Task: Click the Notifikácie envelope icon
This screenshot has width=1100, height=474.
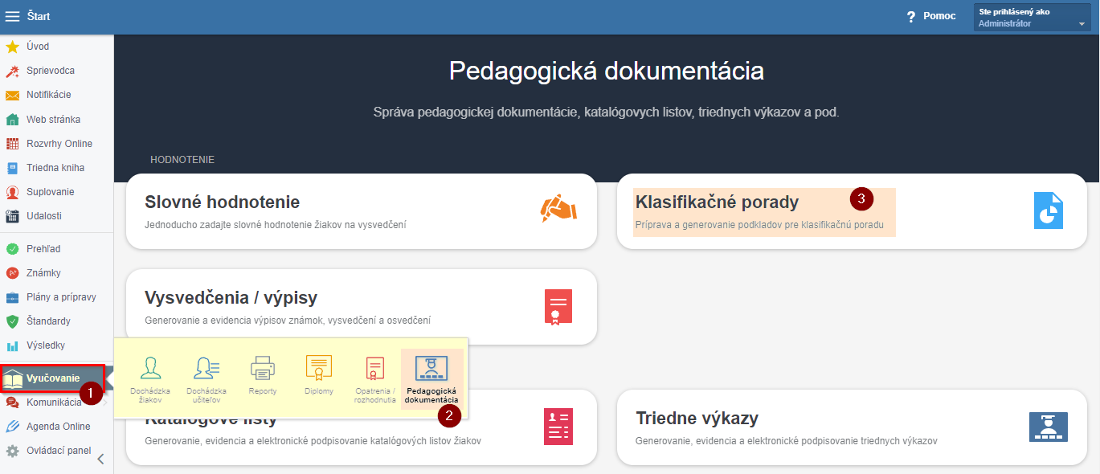Action: click(12, 95)
